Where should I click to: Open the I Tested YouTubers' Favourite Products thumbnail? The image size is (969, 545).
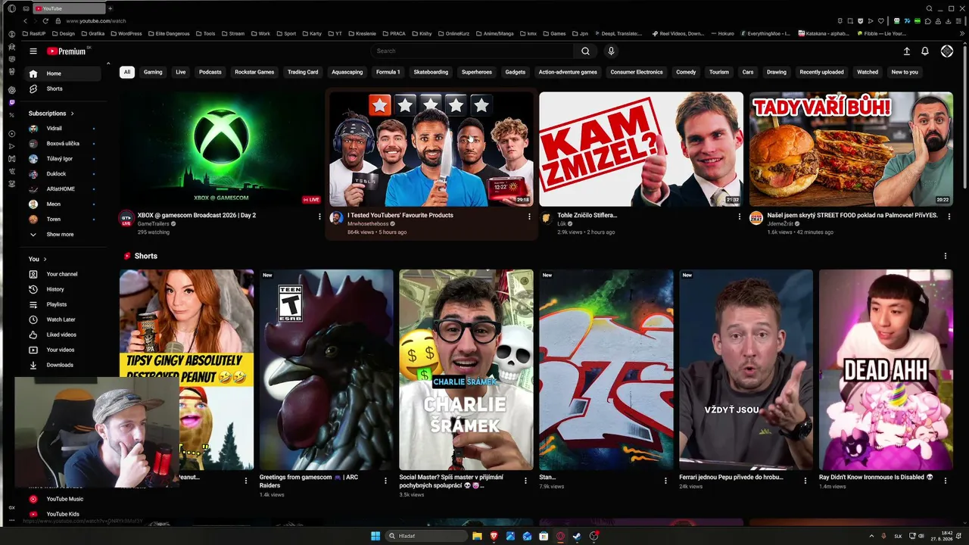point(432,149)
